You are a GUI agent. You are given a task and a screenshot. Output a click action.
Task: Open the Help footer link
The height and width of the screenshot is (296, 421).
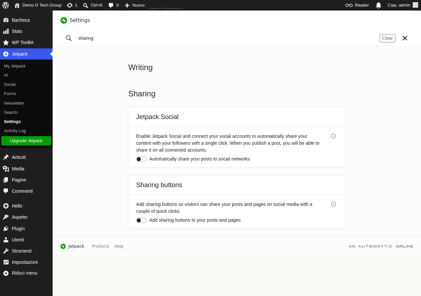(119, 246)
